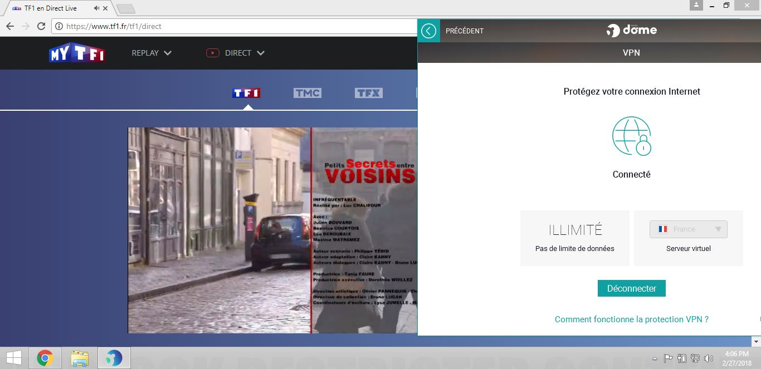This screenshot has height=369, width=761.
Task: Open the Windows Start menu
Action: pyautogui.click(x=14, y=358)
